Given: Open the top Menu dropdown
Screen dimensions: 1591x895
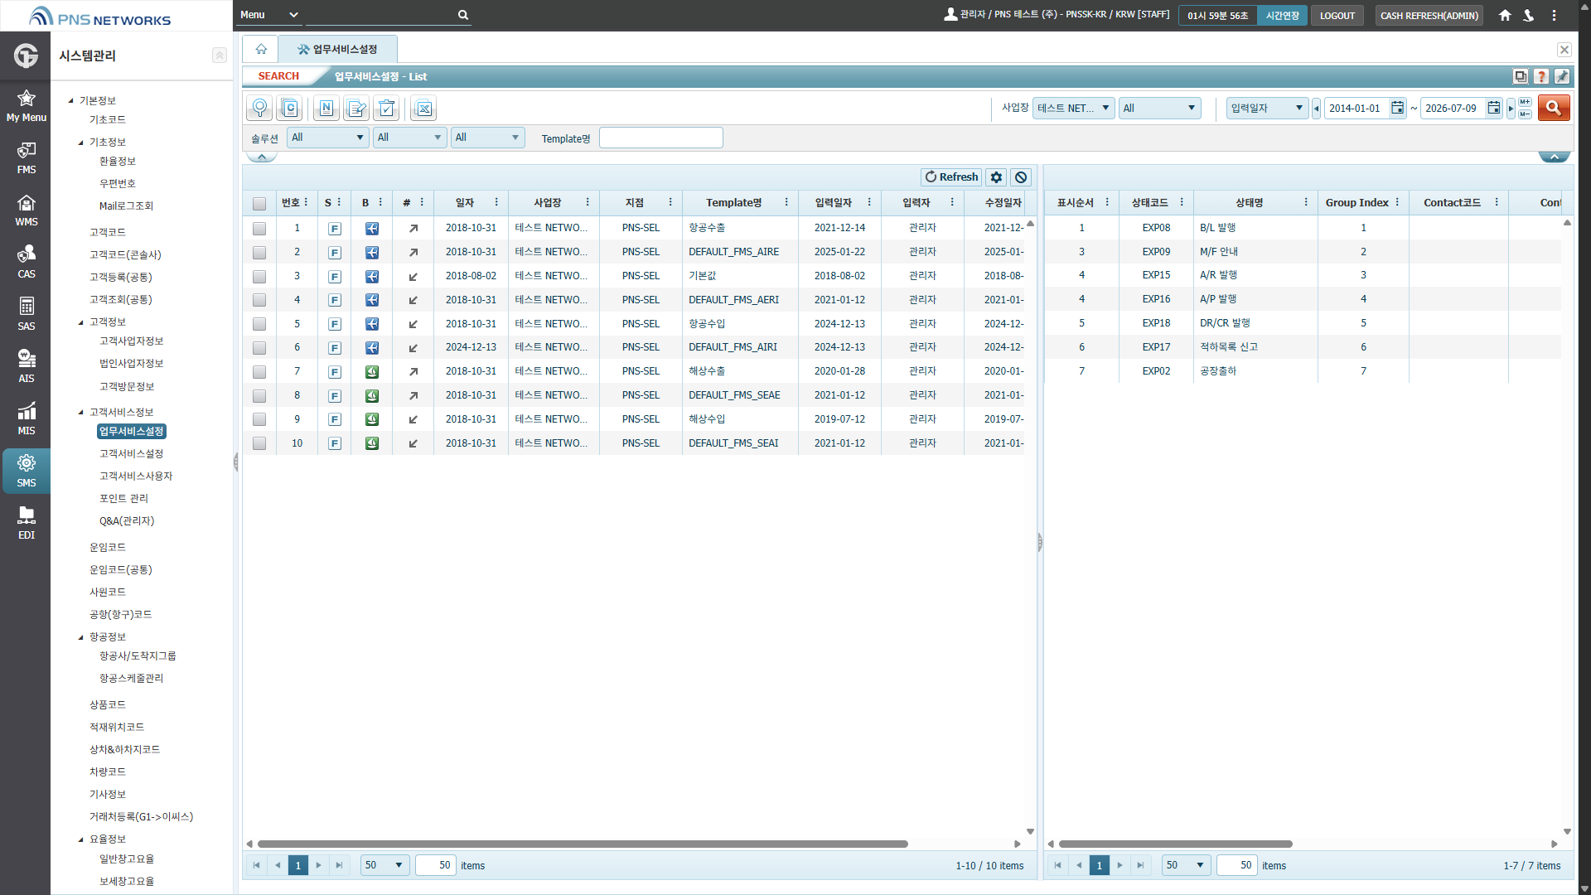Looking at the screenshot, I should click(269, 15).
